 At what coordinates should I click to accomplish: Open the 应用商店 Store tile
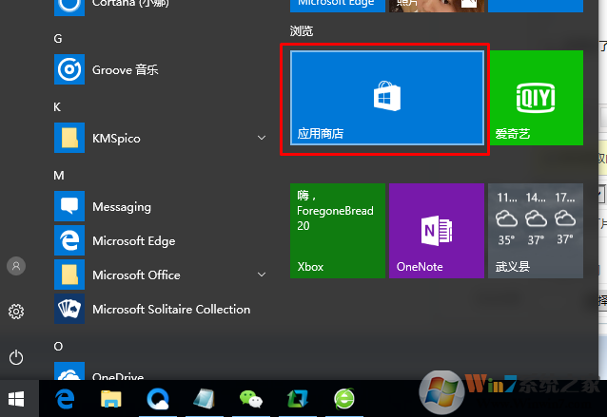386,99
